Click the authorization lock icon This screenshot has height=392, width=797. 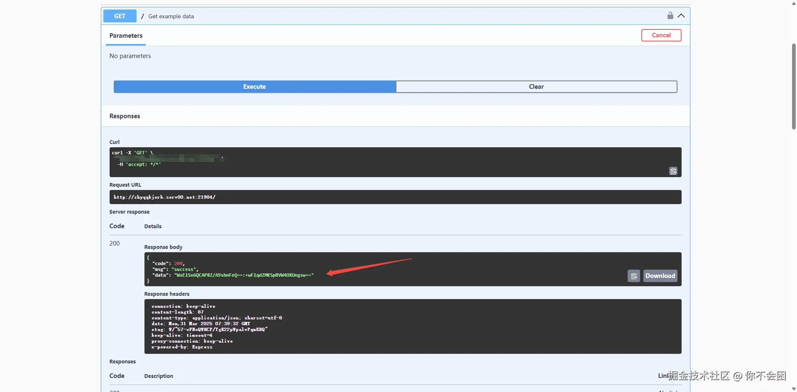tap(670, 16)
